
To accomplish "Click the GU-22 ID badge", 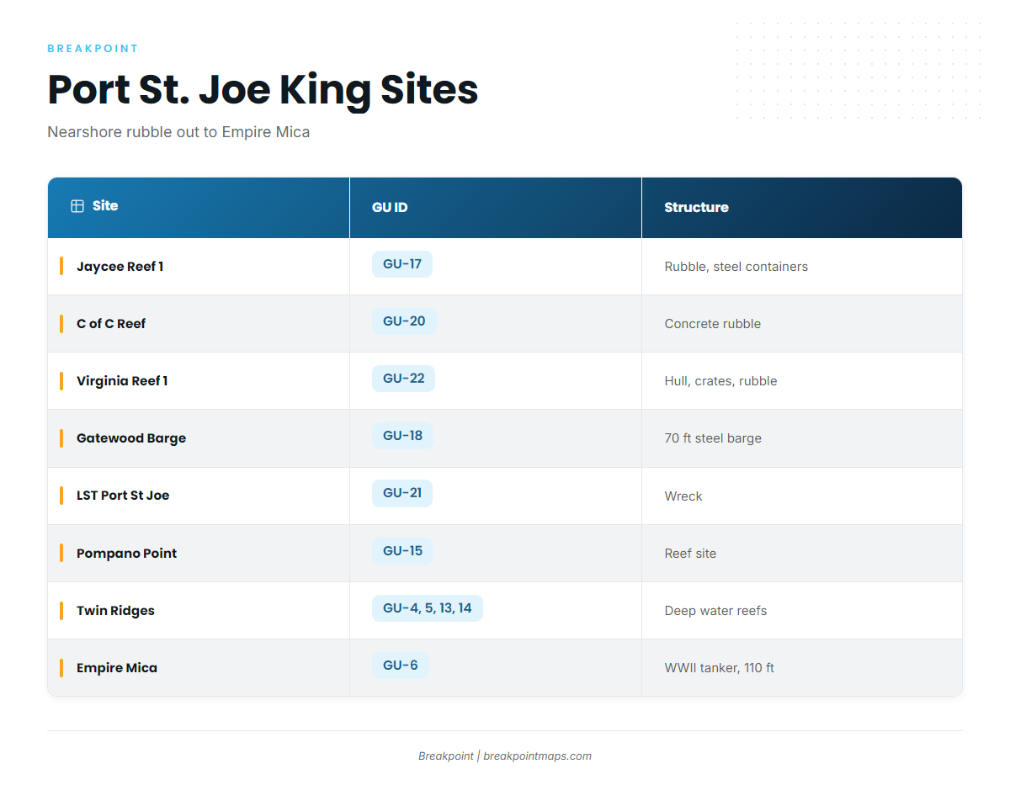I will [404, 379].
